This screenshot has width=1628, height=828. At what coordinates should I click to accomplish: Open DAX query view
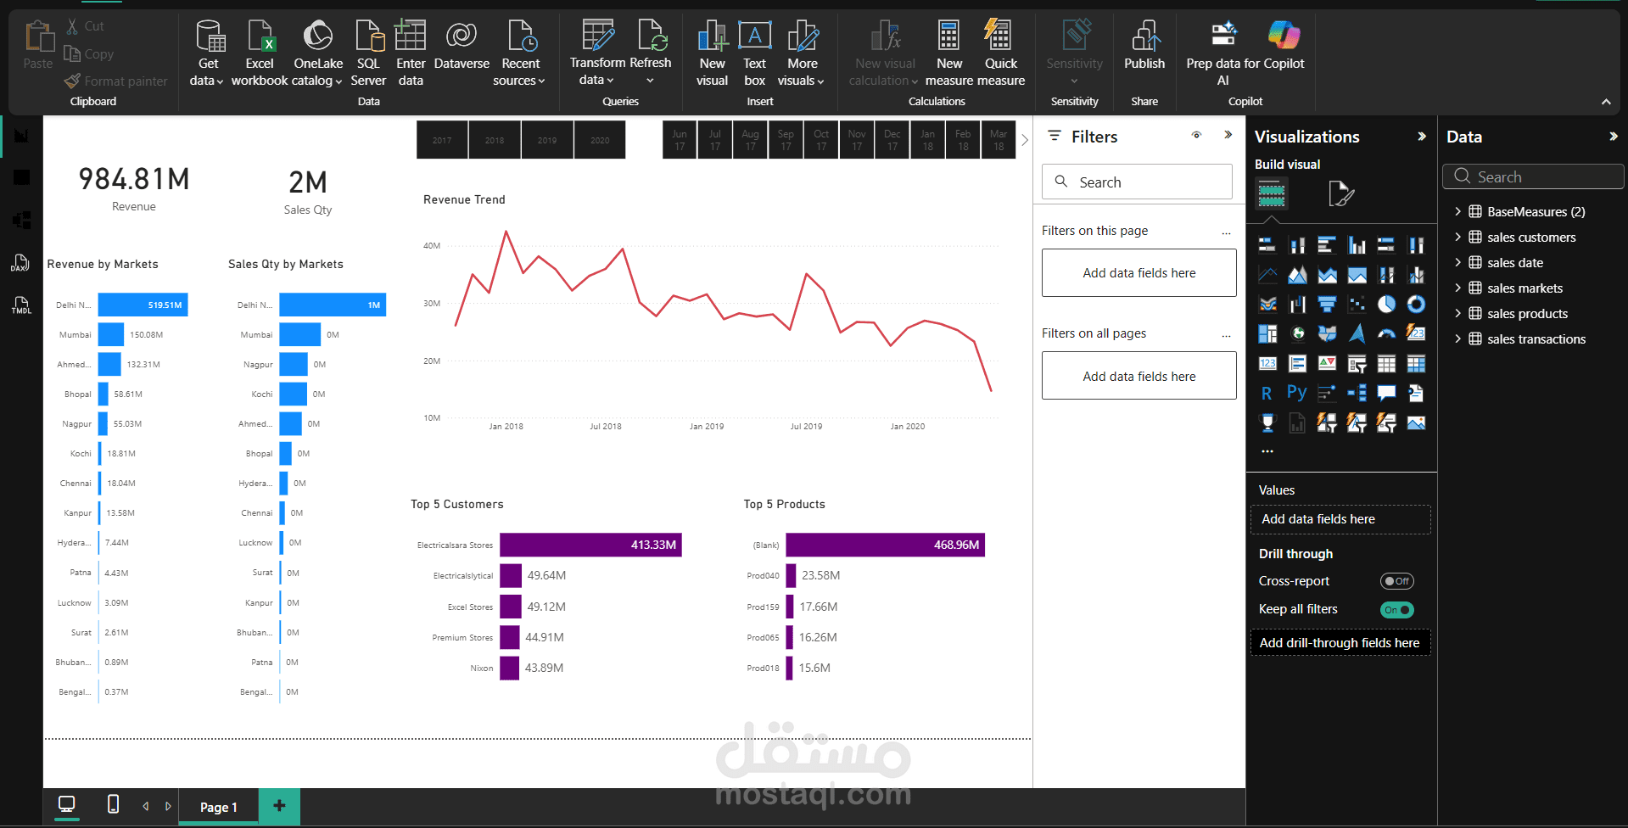point(21,263)
